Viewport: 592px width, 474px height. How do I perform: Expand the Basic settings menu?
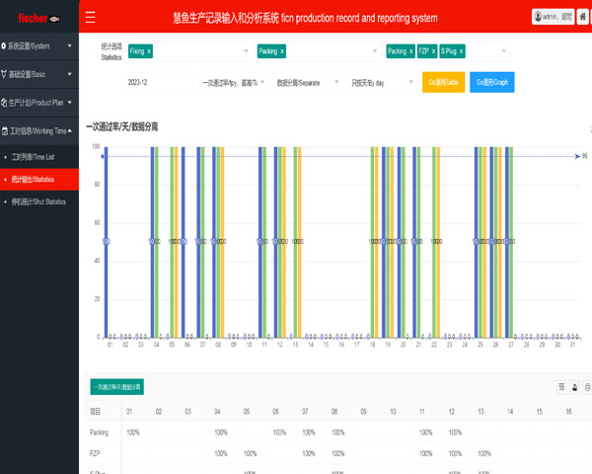click(x=38, y=74)
